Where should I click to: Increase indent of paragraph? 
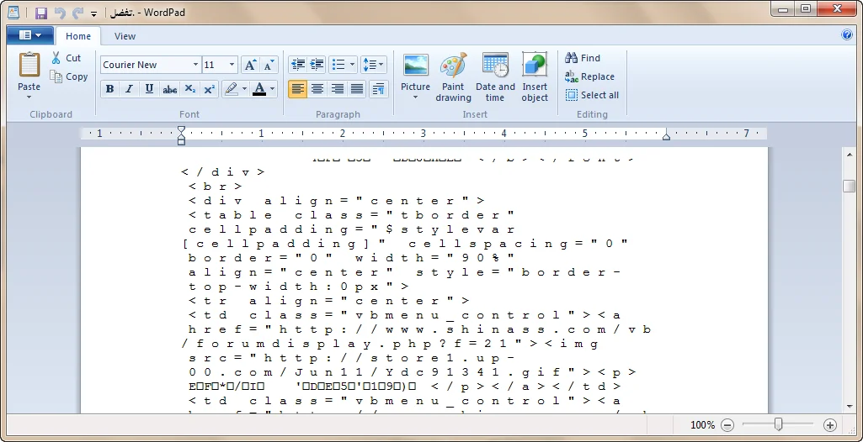point(317,65)
